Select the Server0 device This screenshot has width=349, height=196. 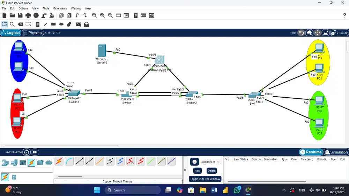coord(102,51)
